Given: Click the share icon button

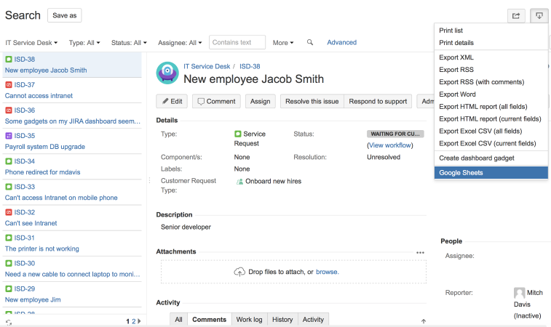Looking at the screenshot, I should 516,15.
